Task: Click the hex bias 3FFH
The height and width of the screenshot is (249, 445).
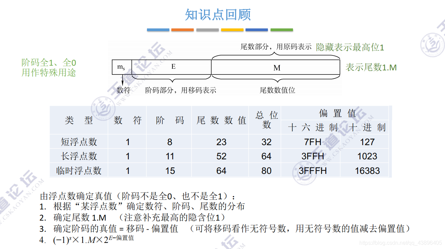Action: tap(313, 156)
